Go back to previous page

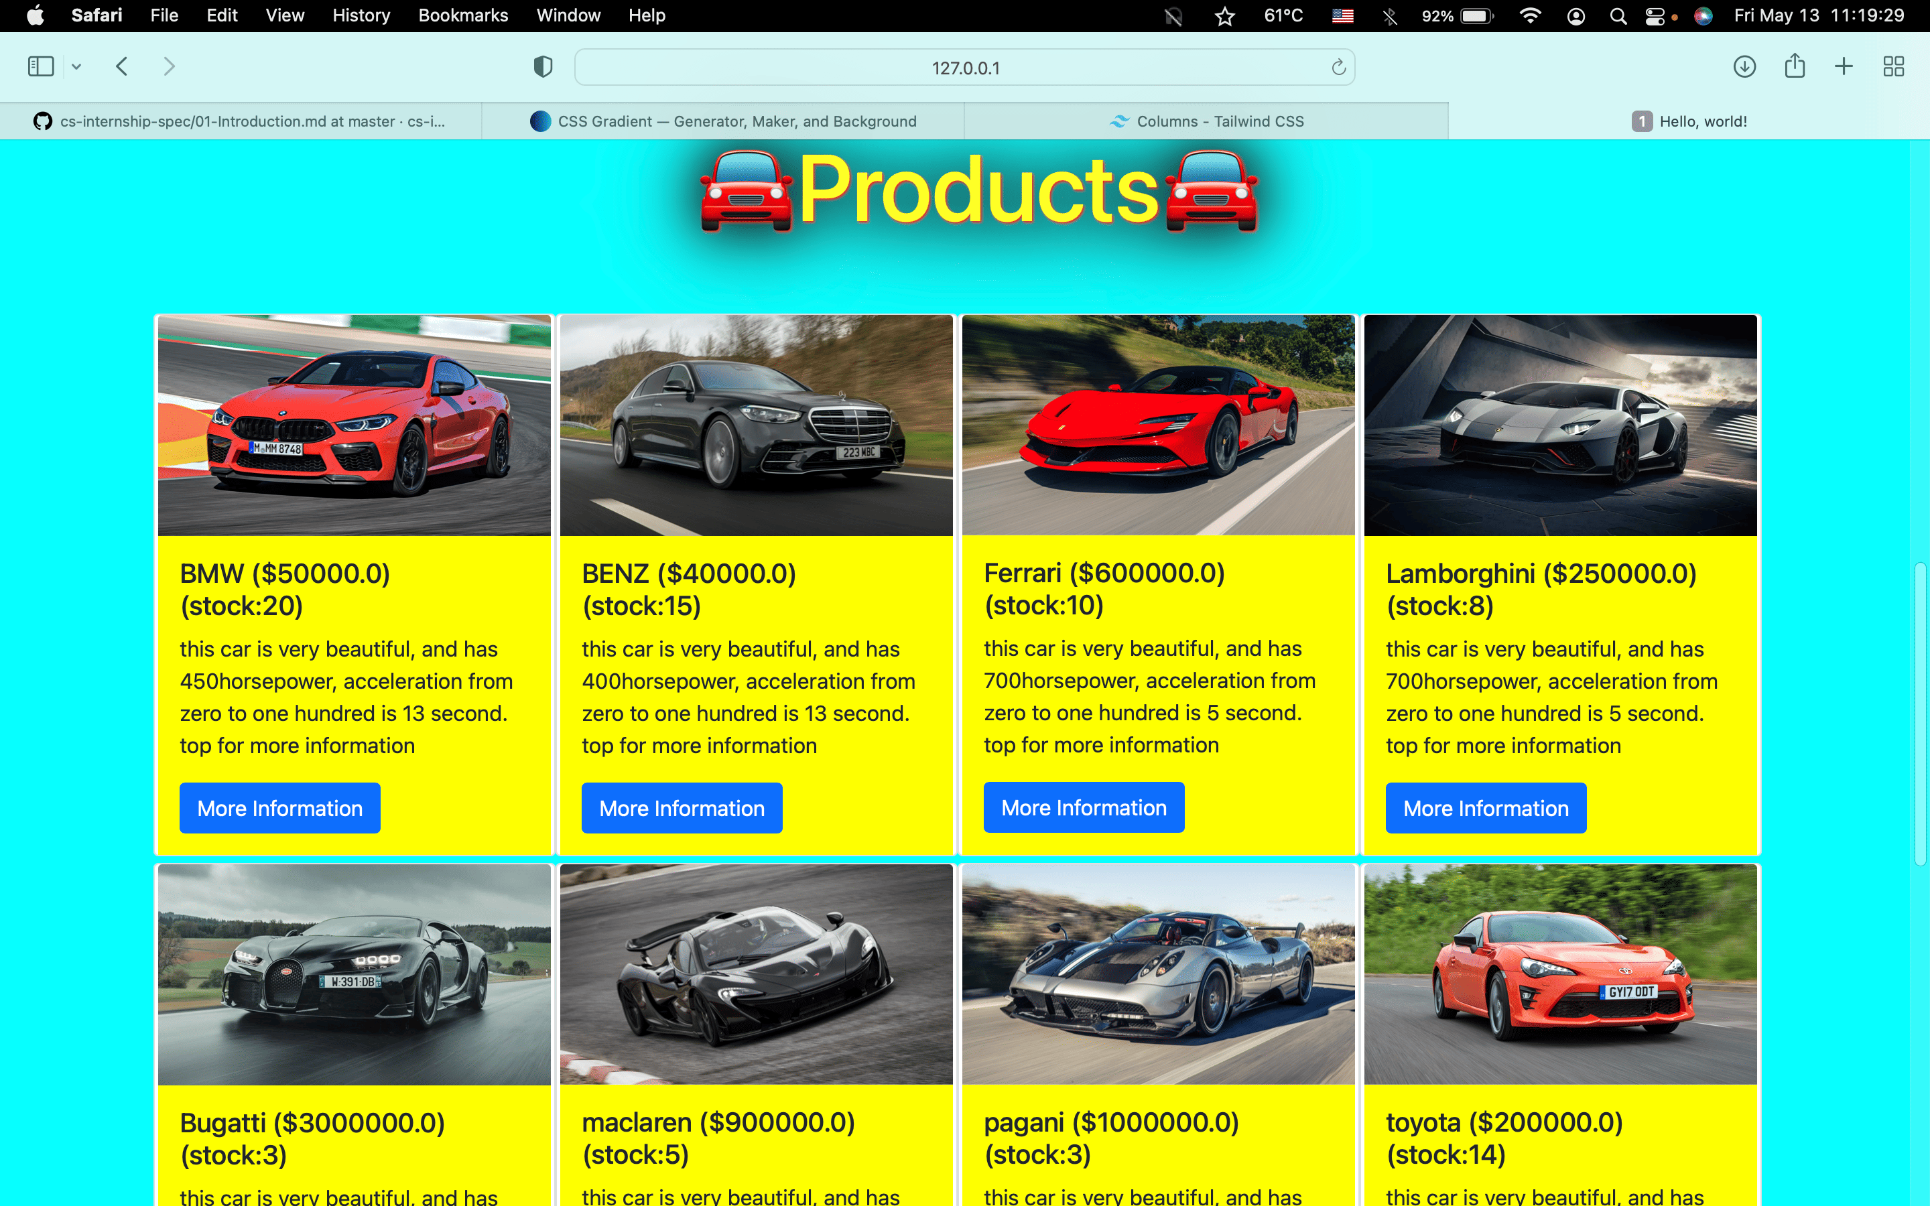tap(122, 66)
